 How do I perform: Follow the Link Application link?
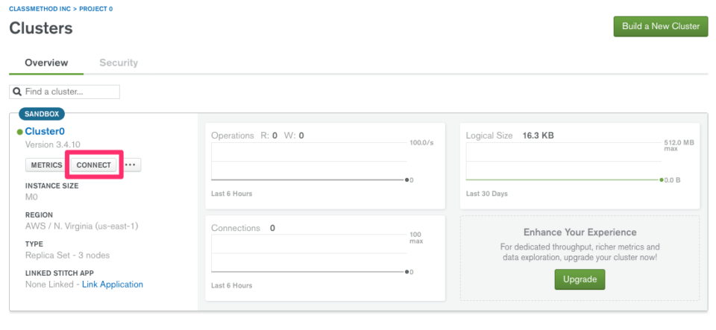pos(112,285)
